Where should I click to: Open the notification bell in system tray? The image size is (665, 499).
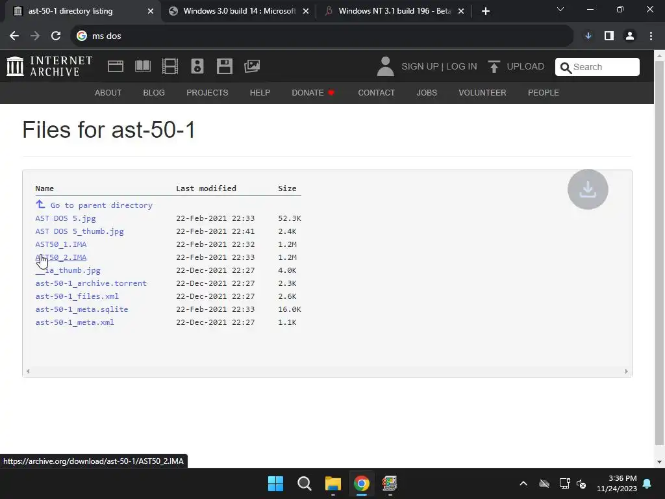(x=647, y=483)
